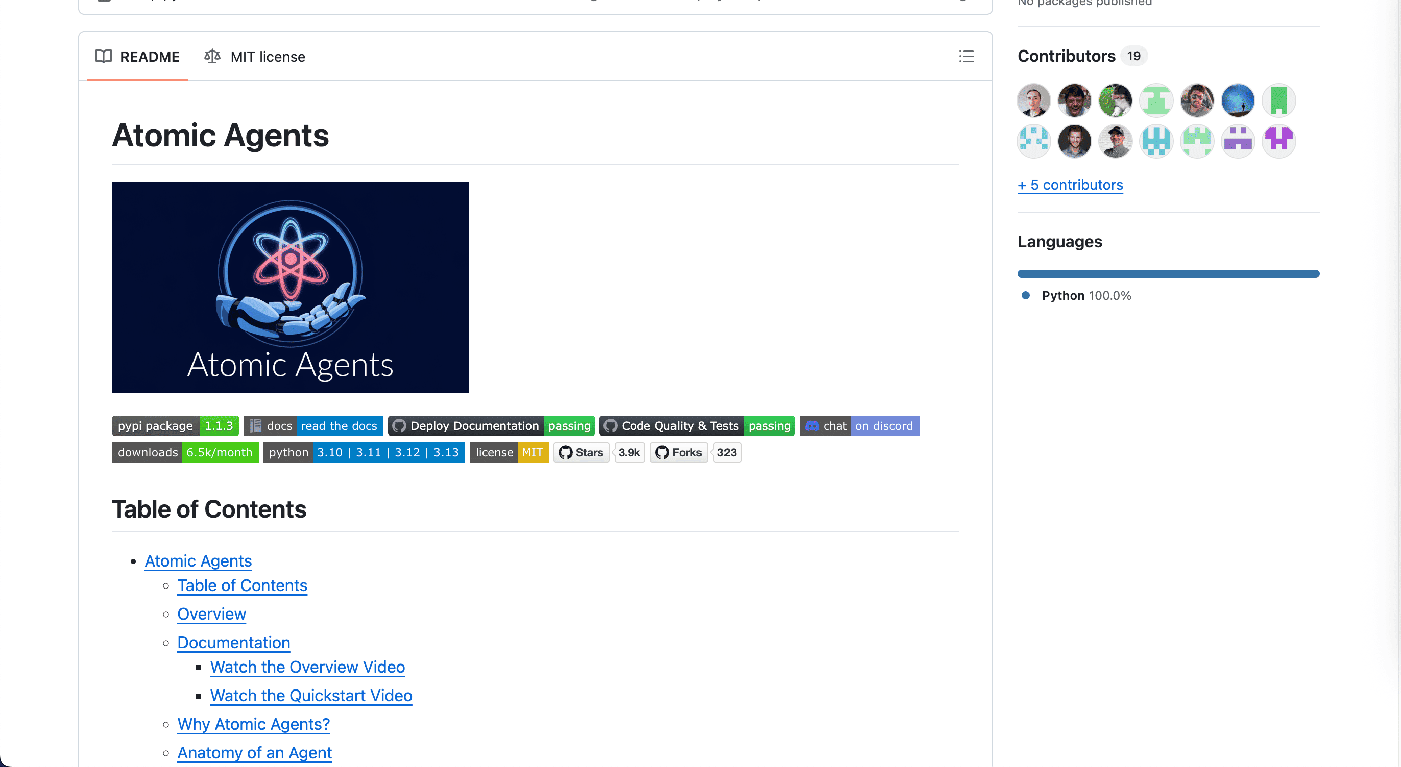1401x767 pixels.
Task: Click the Python language bar
Action: pyautogui.click(x=1168, y=274)
